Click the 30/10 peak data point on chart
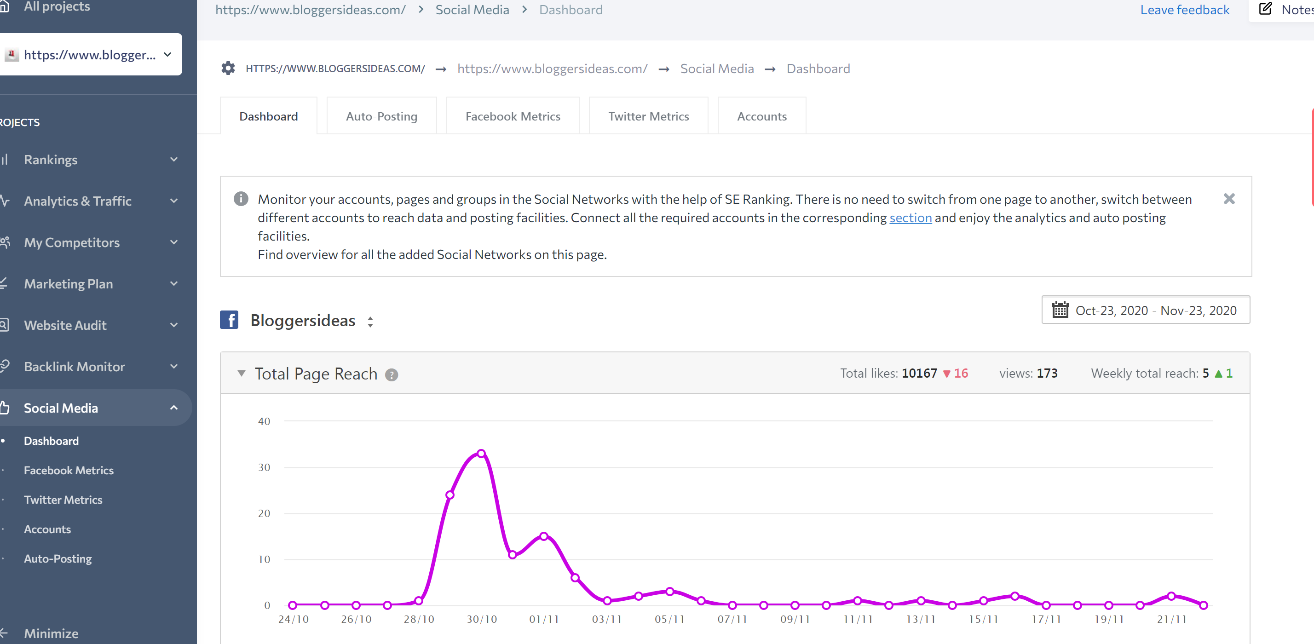This screenshot has height=644, width=1314. [x=481, y=453]
